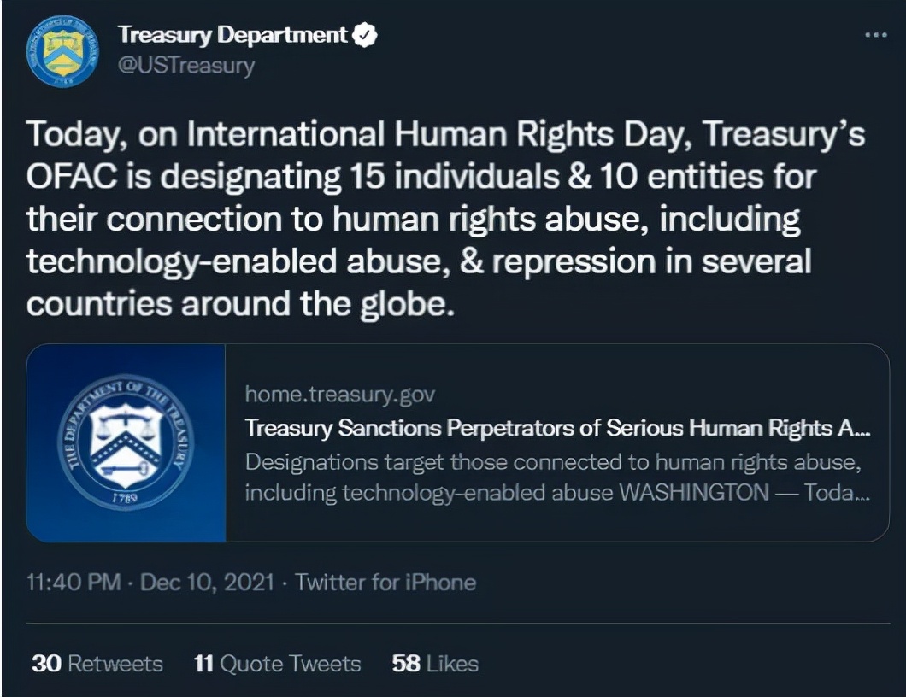Open the Twitter for iPhone source label
This screenshot has height=697, width=906.
point(385,583)
